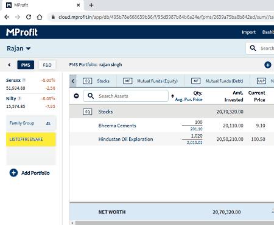The image size is (274, 225).
Task: Open the Rajan account dropdown
Action: coord(19,49)
